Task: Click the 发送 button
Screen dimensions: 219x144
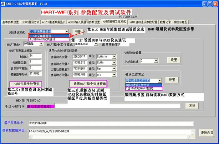Action: coord(192,106)
